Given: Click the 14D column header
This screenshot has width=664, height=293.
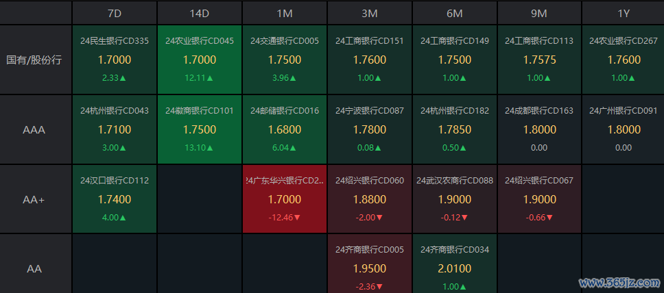Looking at the screenshot, I should tap(200, 13).
